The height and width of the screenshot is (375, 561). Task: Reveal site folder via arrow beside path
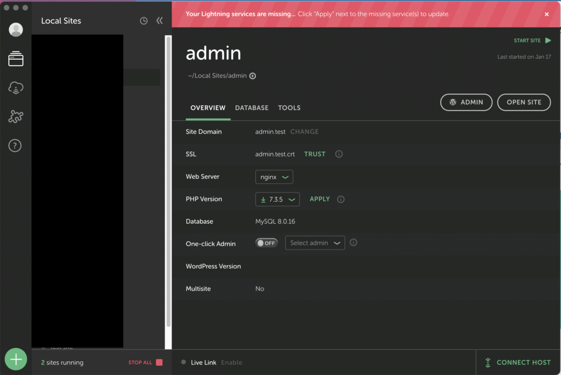tap(253, 76)
